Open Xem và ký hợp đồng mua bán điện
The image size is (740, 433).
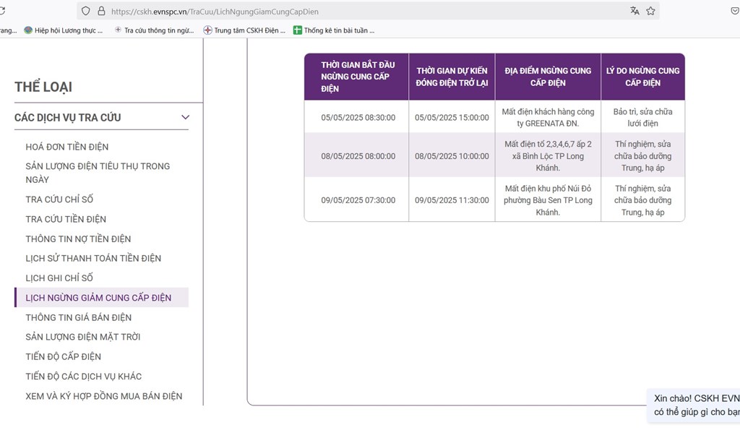[103, 396]
